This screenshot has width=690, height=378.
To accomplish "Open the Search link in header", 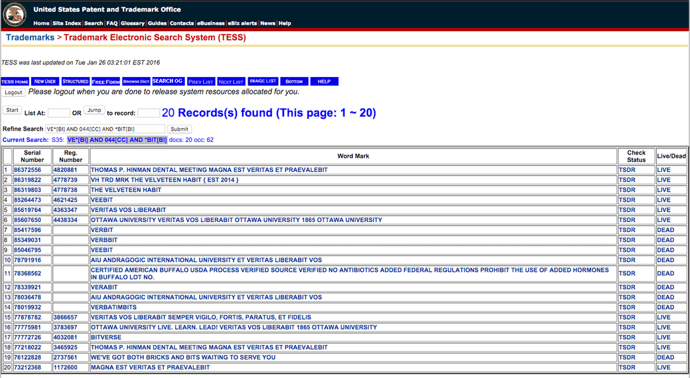I will tap(94, 23).
